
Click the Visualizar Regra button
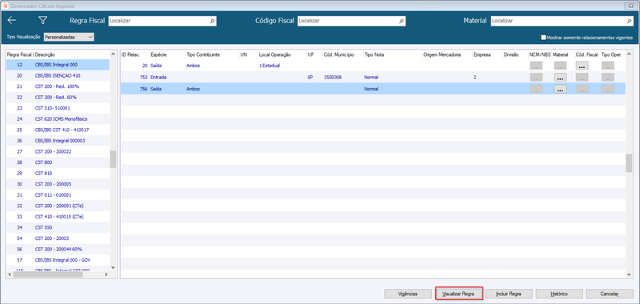click(459, 294)
